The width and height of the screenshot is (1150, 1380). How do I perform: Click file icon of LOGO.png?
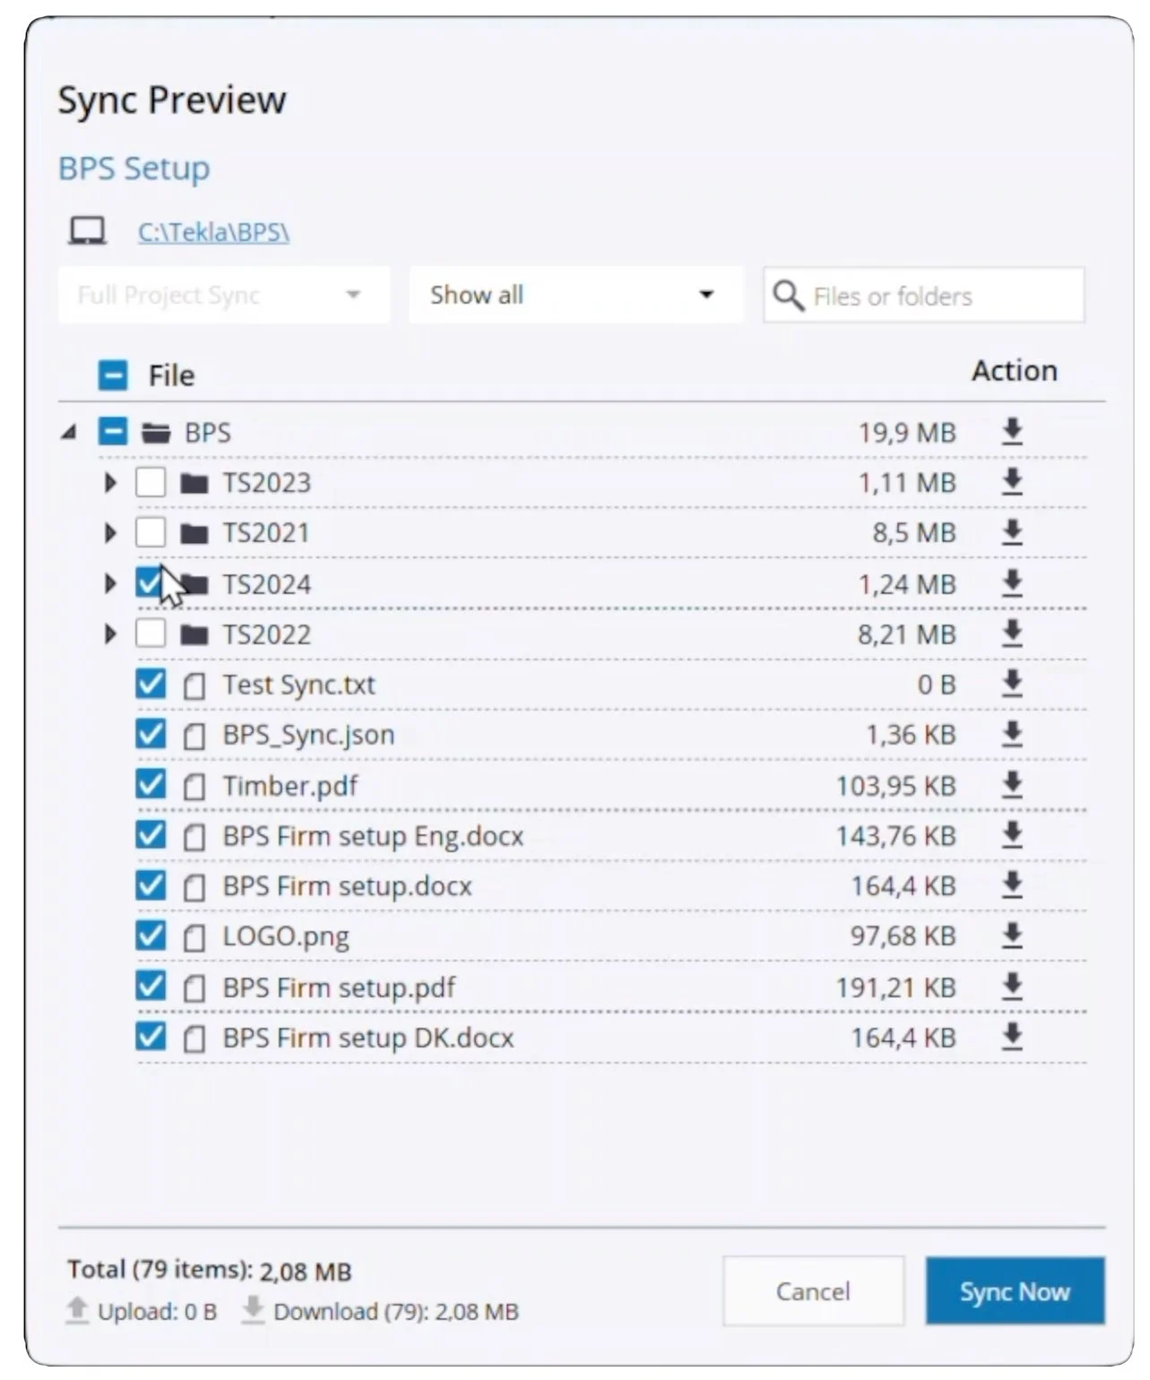point(193,938)
